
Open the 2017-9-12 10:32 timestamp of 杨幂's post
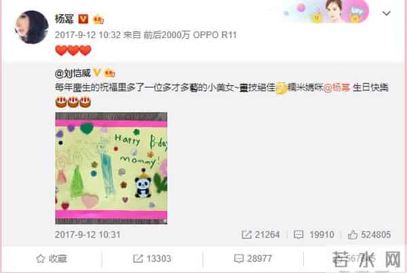[88, 35]
